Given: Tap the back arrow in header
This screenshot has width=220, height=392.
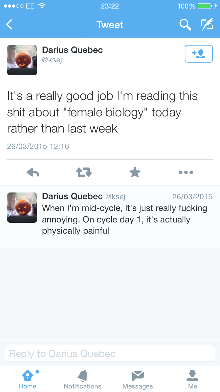Looking at the screenshot, I should pos(9,25).
